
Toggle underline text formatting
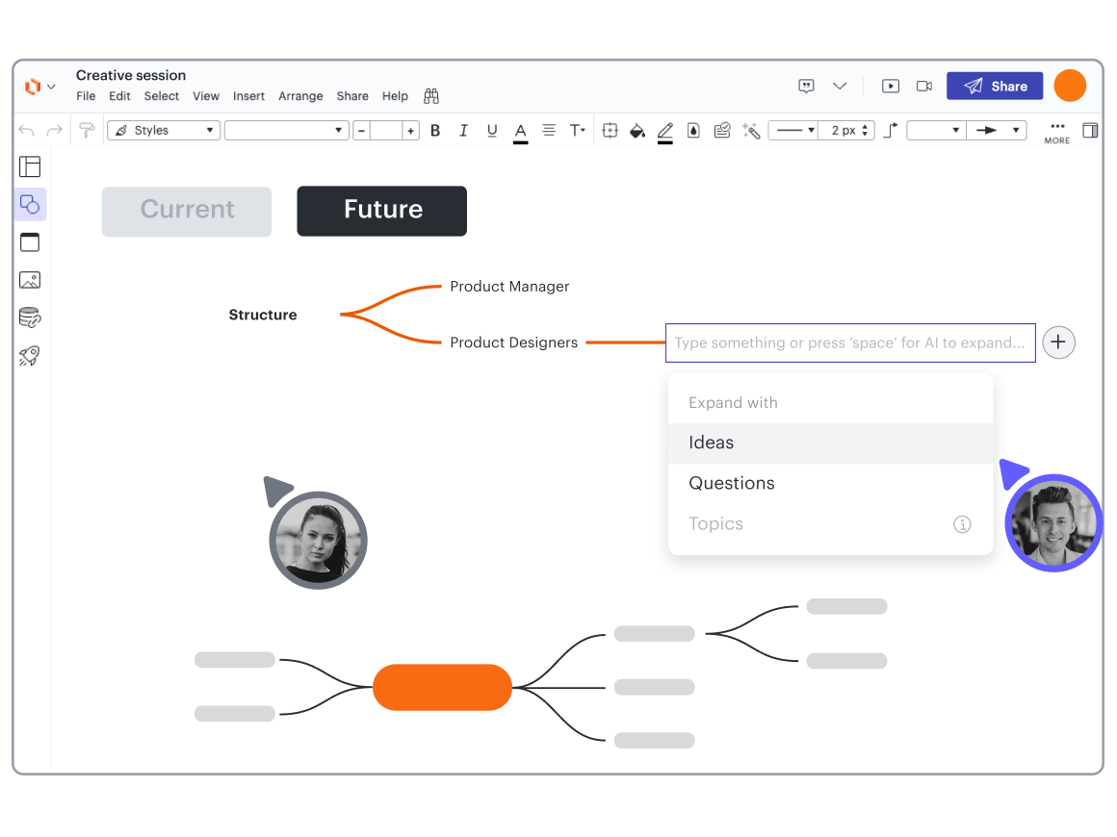click(x=492, y=131)
